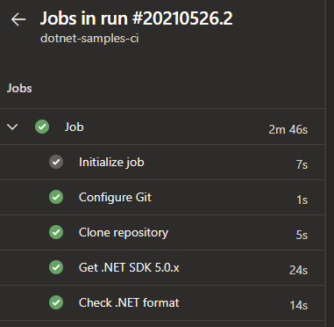Click the Jobs in run #20210526.2 title

(x=136, y=18)
